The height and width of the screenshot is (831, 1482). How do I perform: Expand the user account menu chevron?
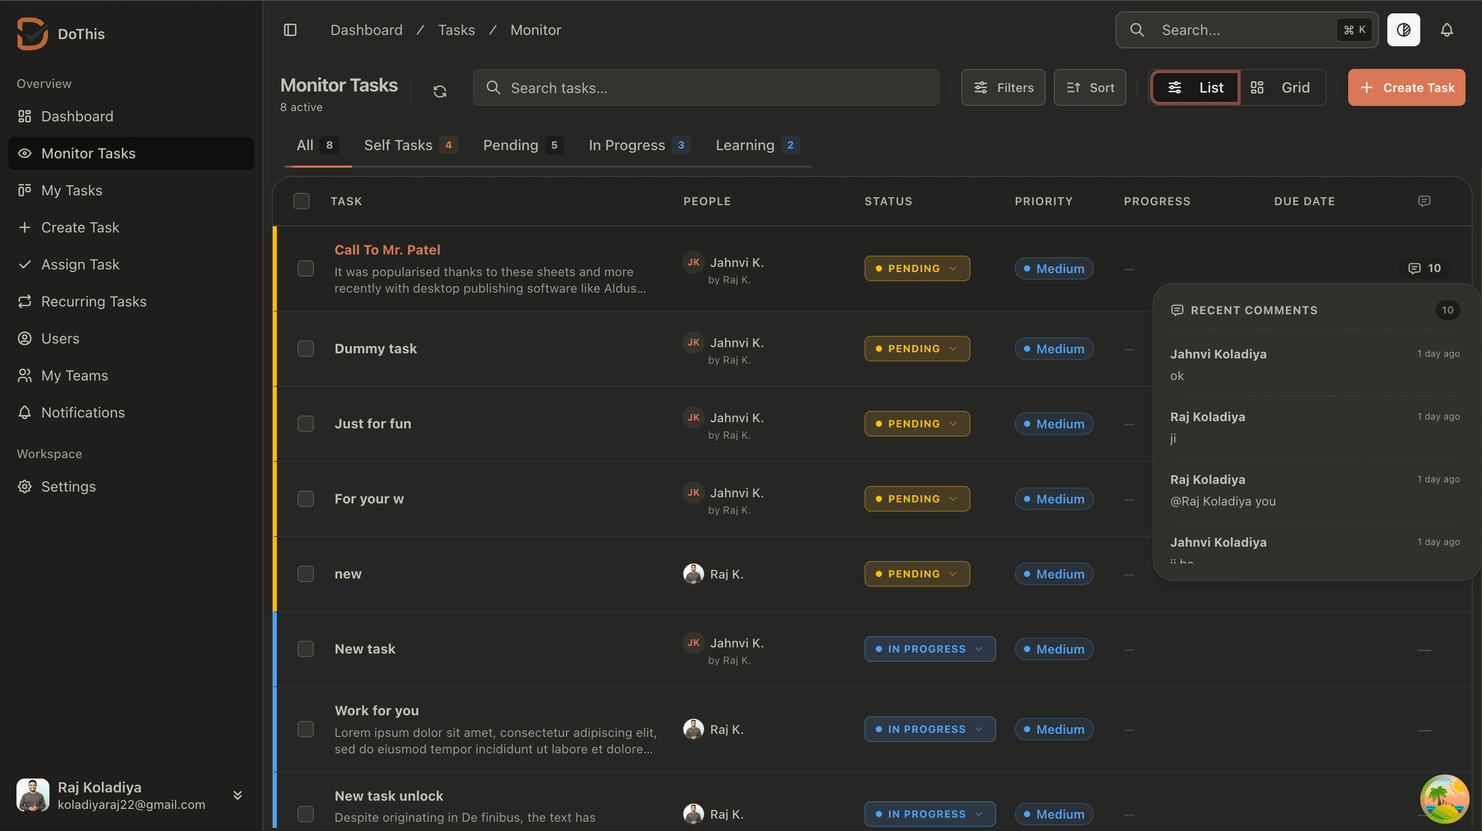tap(238, 795)
